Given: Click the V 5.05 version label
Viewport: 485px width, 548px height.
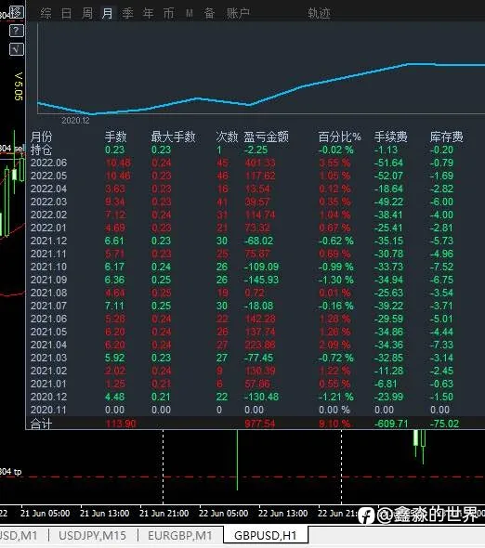Looking at the screenshot, I should pos(19,86).
